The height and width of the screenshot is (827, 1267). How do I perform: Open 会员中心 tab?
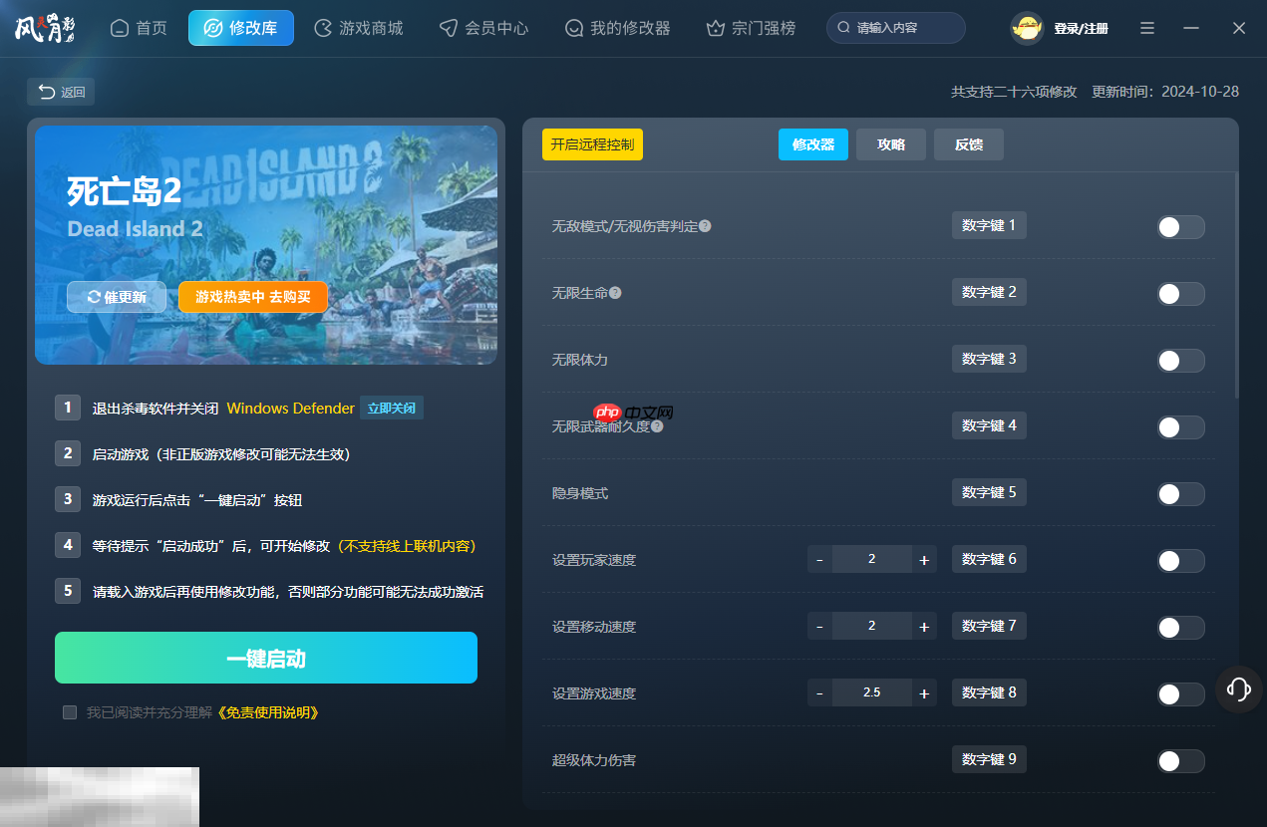[483, 28]
